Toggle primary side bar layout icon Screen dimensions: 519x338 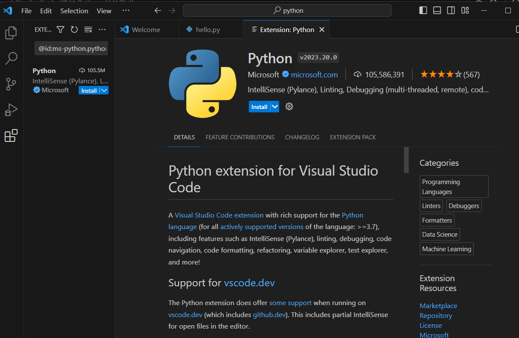(423, 11)
